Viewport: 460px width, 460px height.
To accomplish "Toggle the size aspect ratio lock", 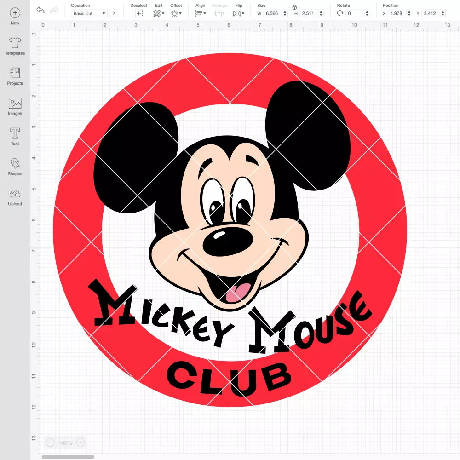I will click(x=294, y=7).
